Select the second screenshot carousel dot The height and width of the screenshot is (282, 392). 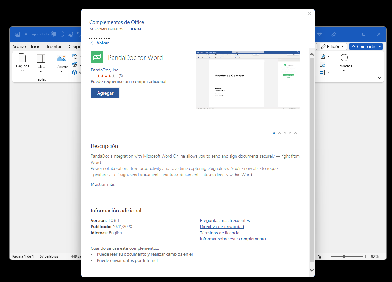[279, 133]
